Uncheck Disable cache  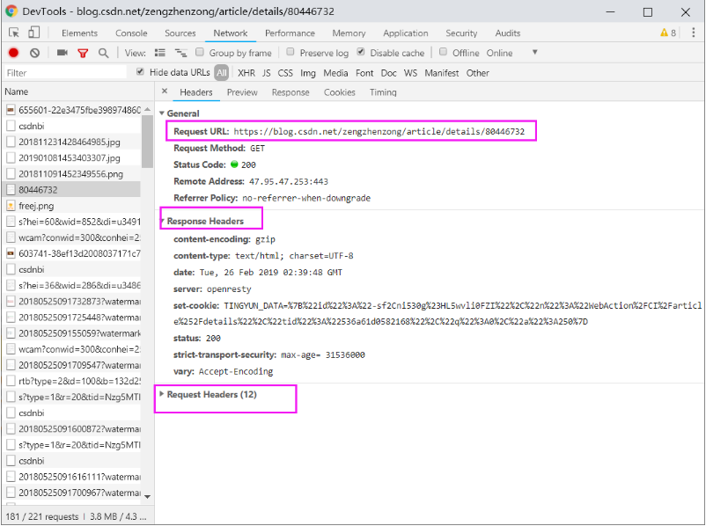pyautogui.click(x=362, y=53)
